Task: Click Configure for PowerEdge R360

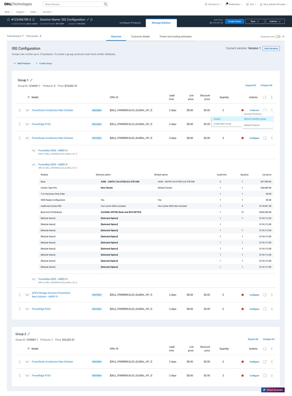Action: tap(254, 309)
